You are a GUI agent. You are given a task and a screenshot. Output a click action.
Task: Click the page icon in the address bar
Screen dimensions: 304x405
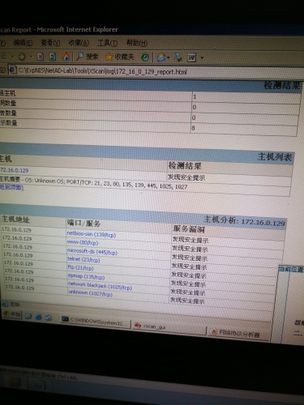(12, 70)
